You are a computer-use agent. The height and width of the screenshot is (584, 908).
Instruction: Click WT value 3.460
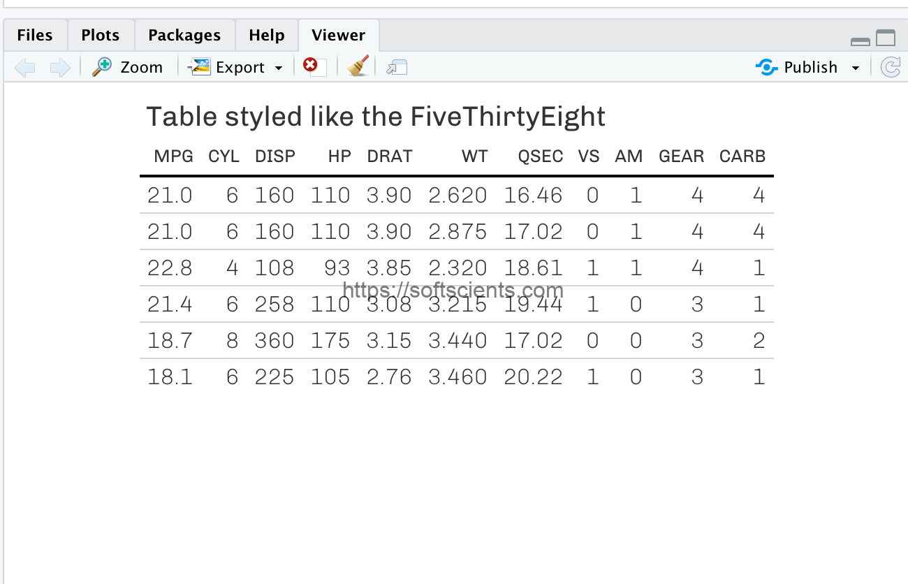(457, 377)
